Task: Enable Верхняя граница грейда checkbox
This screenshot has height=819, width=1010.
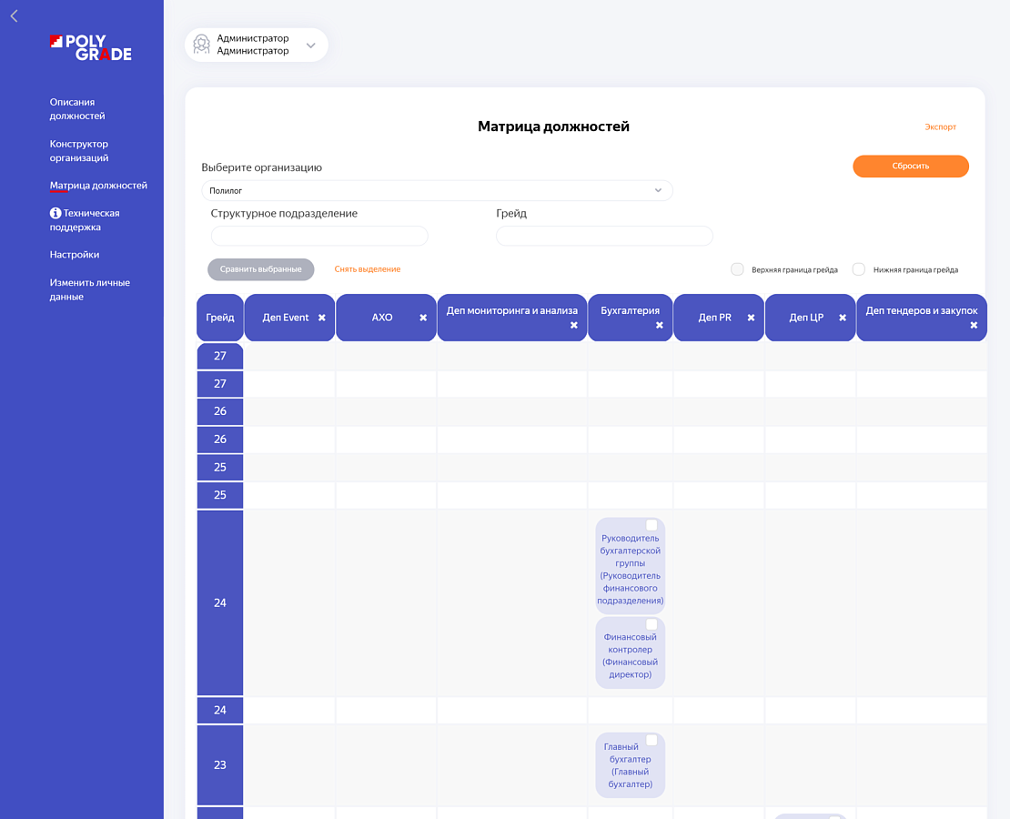Action: 738,269
